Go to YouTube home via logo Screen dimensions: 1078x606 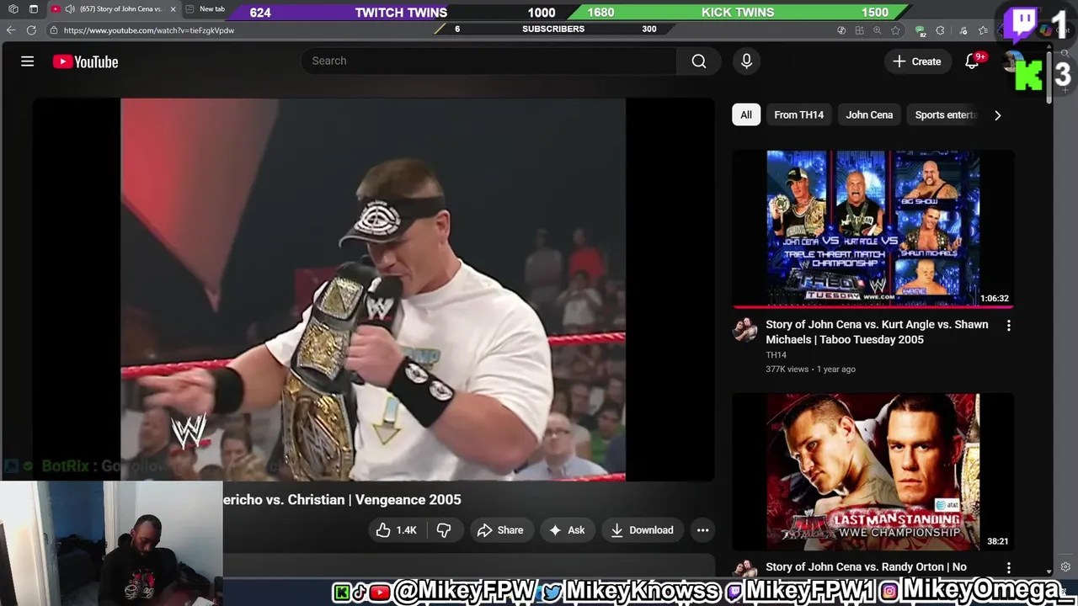click(85, 61)
